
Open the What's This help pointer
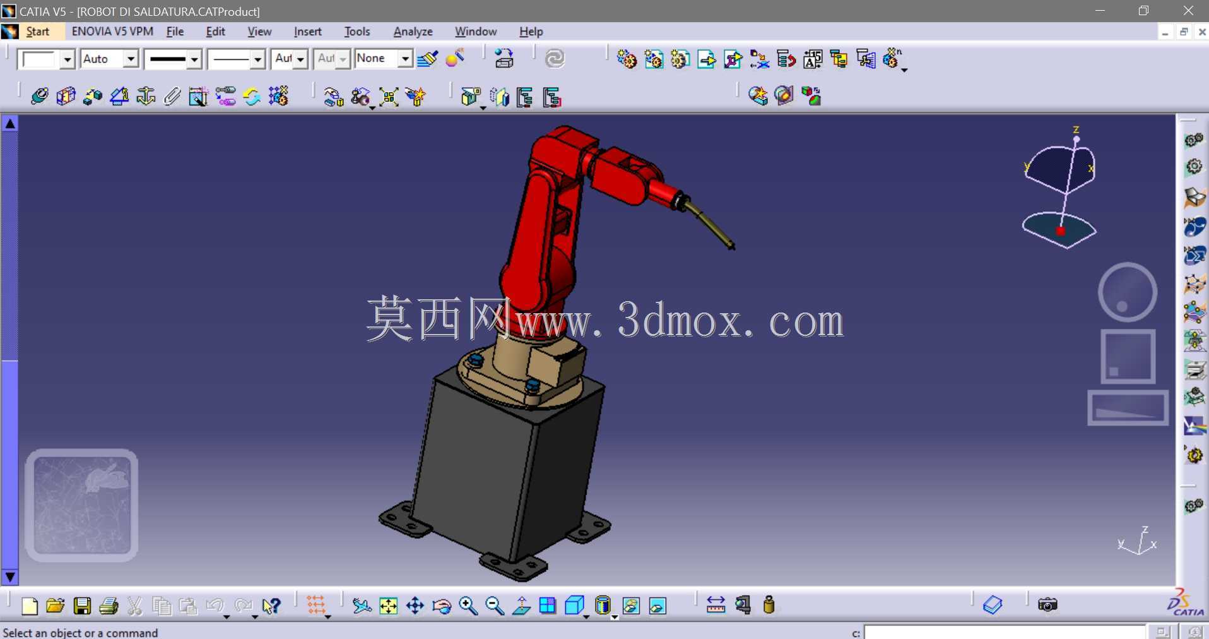[x=271, y=606]
